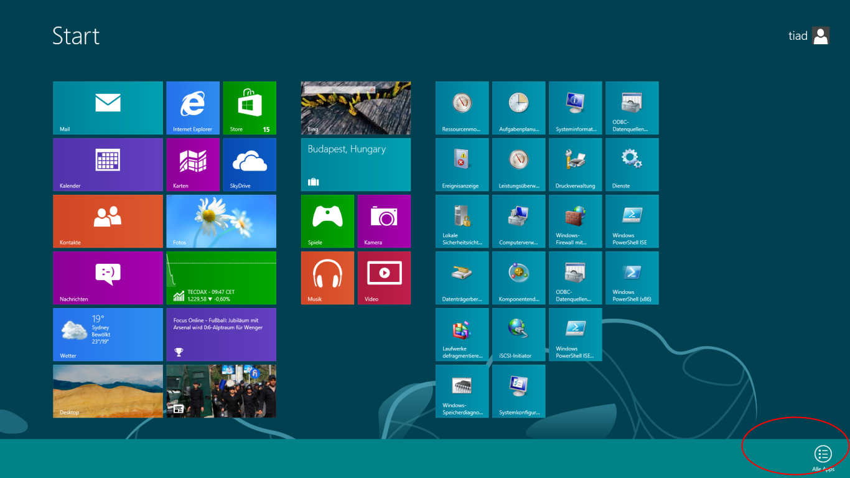This screenshot has height=478, width=850.
Task: Launch Internet Explorer from its tile
Action: [x=193, y=108]
